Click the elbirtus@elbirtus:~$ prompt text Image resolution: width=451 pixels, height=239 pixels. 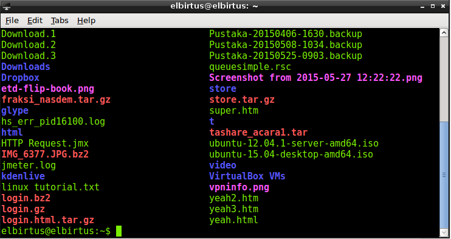tap(56, 231)
